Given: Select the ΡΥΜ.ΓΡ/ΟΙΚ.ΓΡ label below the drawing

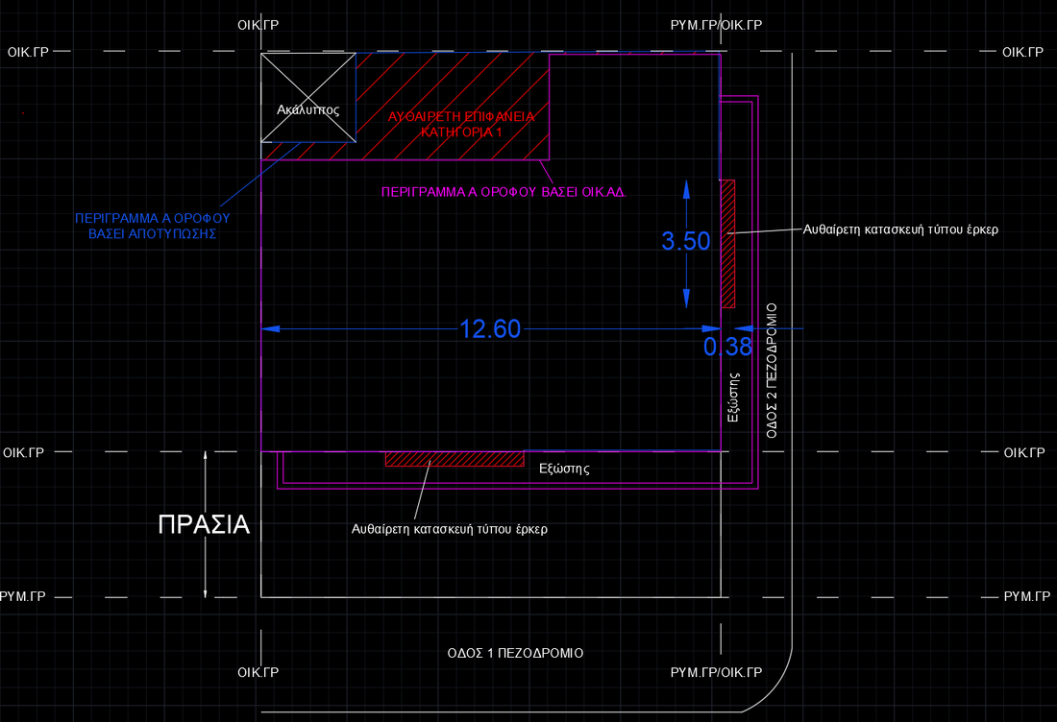Looking at the screenshot, I should 716,672.
